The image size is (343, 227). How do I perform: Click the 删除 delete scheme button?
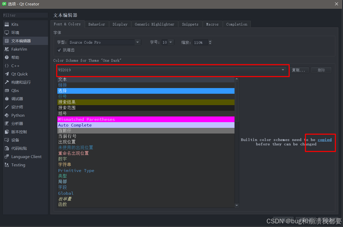tap(321, 70)
